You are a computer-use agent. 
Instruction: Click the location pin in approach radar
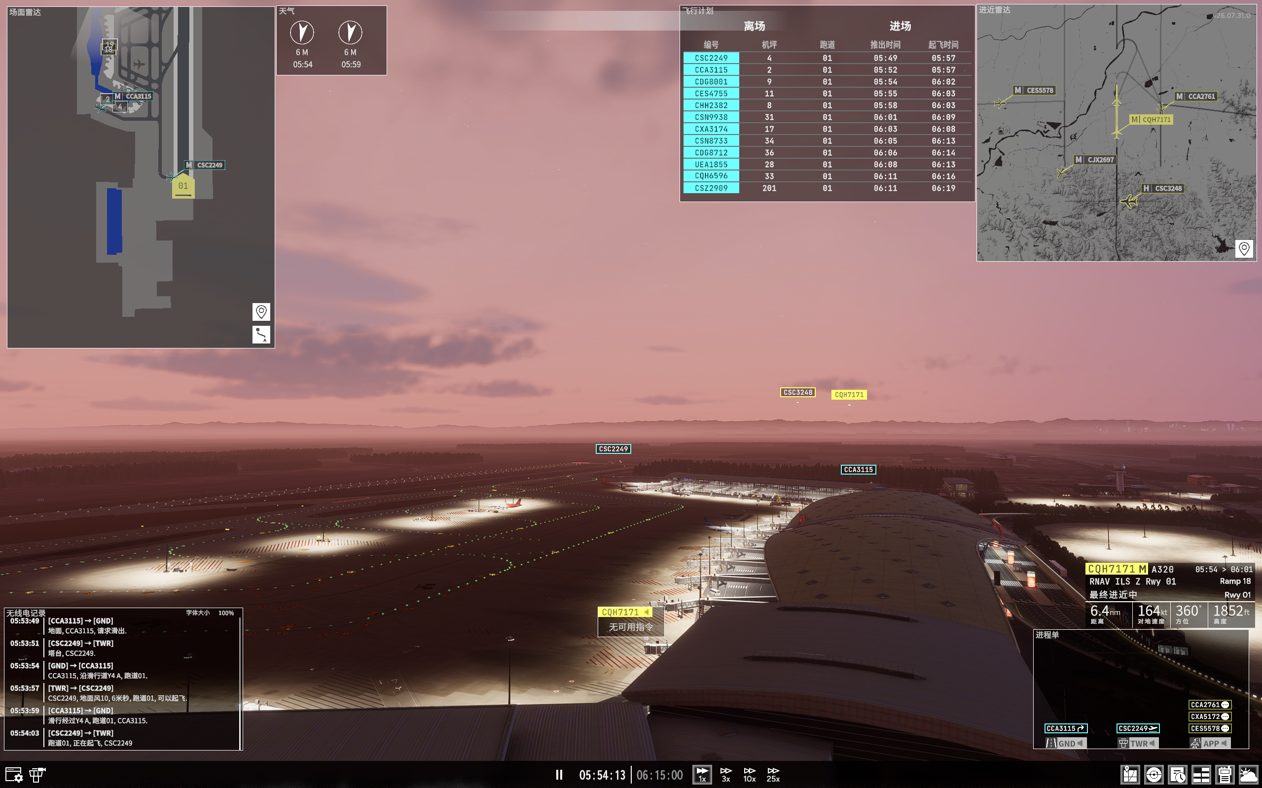pos(1244,248)
